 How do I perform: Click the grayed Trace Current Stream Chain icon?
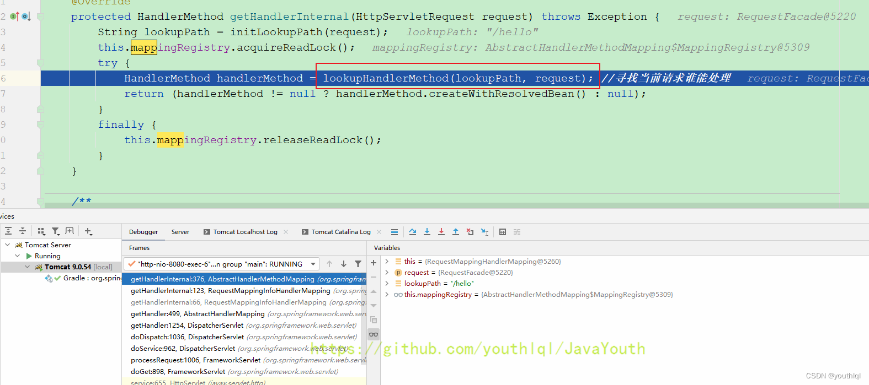pos(517,232)
